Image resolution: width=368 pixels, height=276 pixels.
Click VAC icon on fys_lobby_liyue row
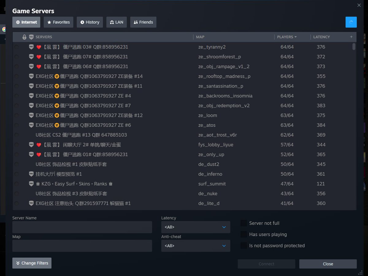[x=31, y=145]
